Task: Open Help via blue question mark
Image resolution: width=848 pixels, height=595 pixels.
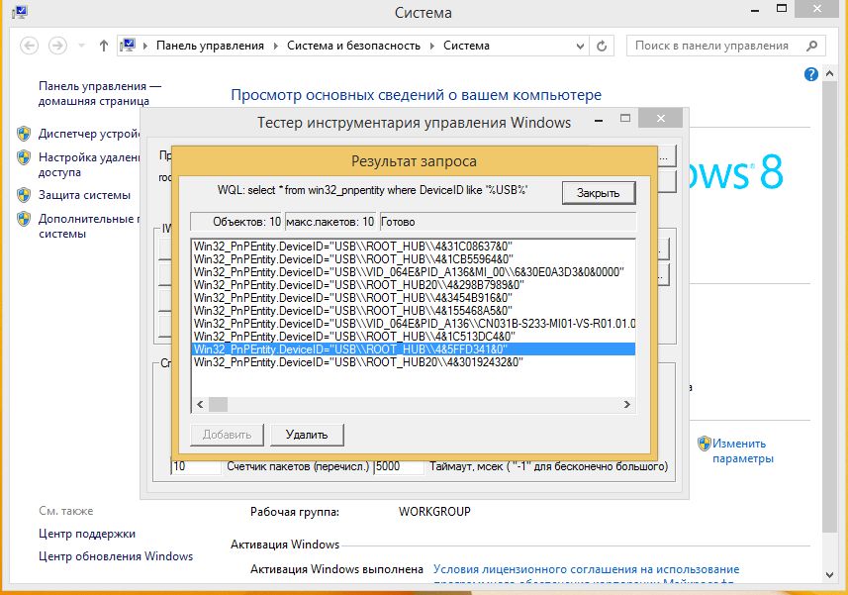Action: pyautogui.click(x=810, y=74)
